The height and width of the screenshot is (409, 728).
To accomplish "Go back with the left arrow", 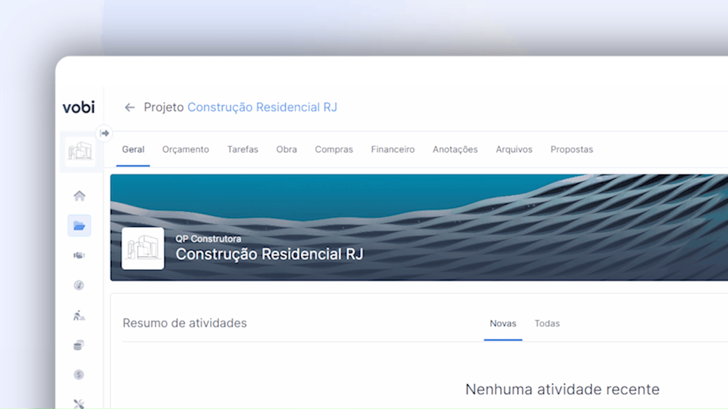I will point(130,107).
